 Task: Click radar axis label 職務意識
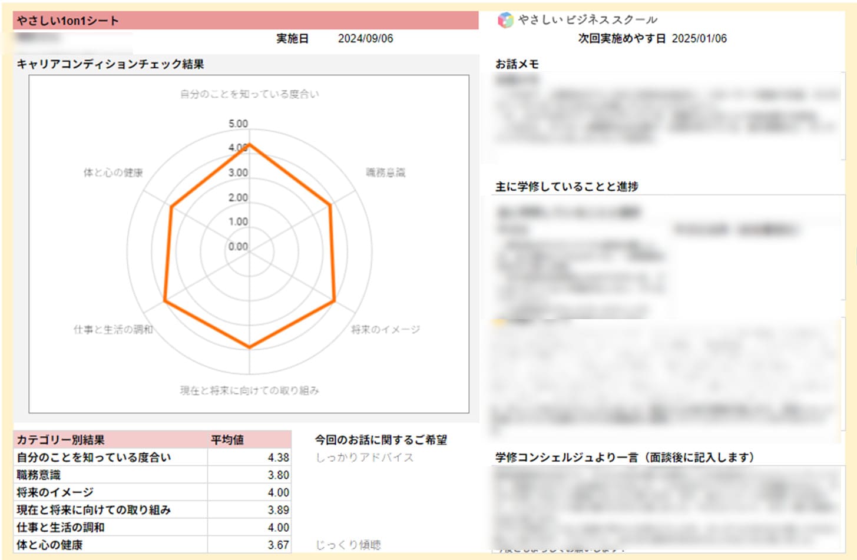pos(386,173)
